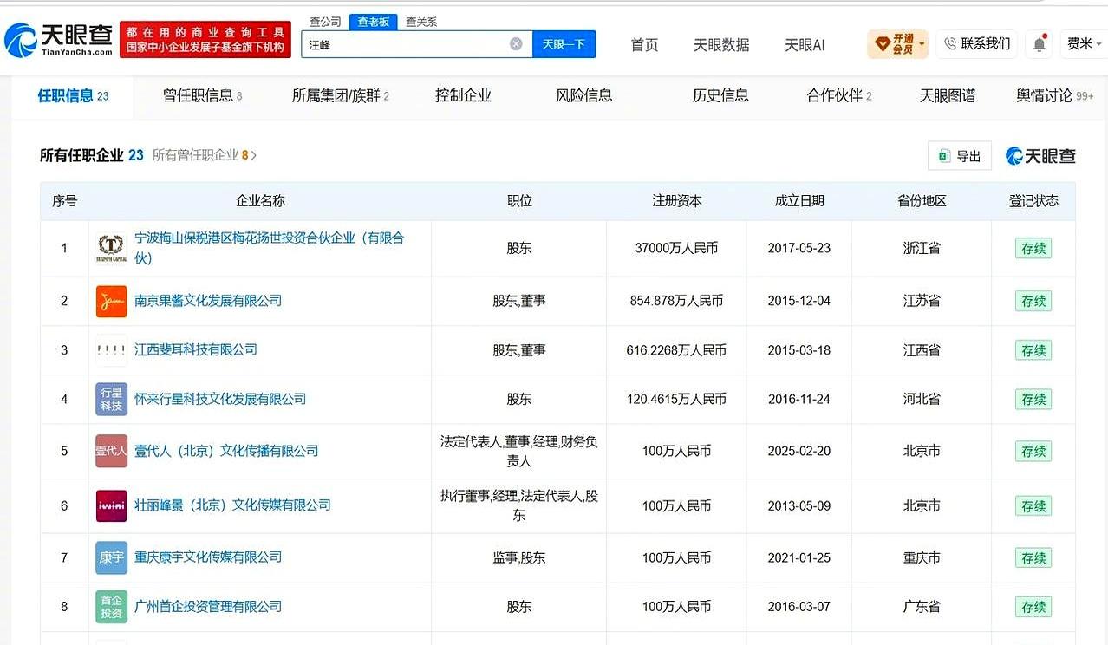Image resolution: width=1108 pixels, height=645 pixels.
Task: Click 执行董事,经理,法定代表人,股东 position cell
Action: [519, 505]
